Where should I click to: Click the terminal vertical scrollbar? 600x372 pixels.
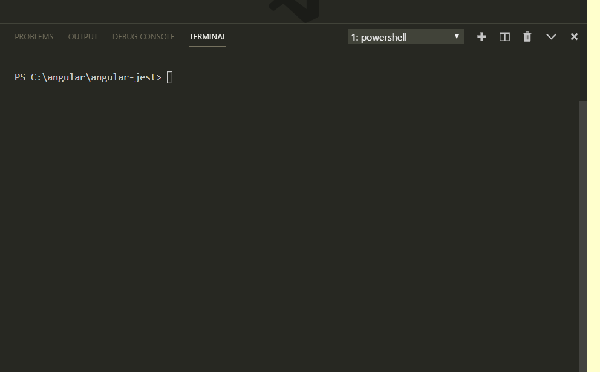[583, 236]
